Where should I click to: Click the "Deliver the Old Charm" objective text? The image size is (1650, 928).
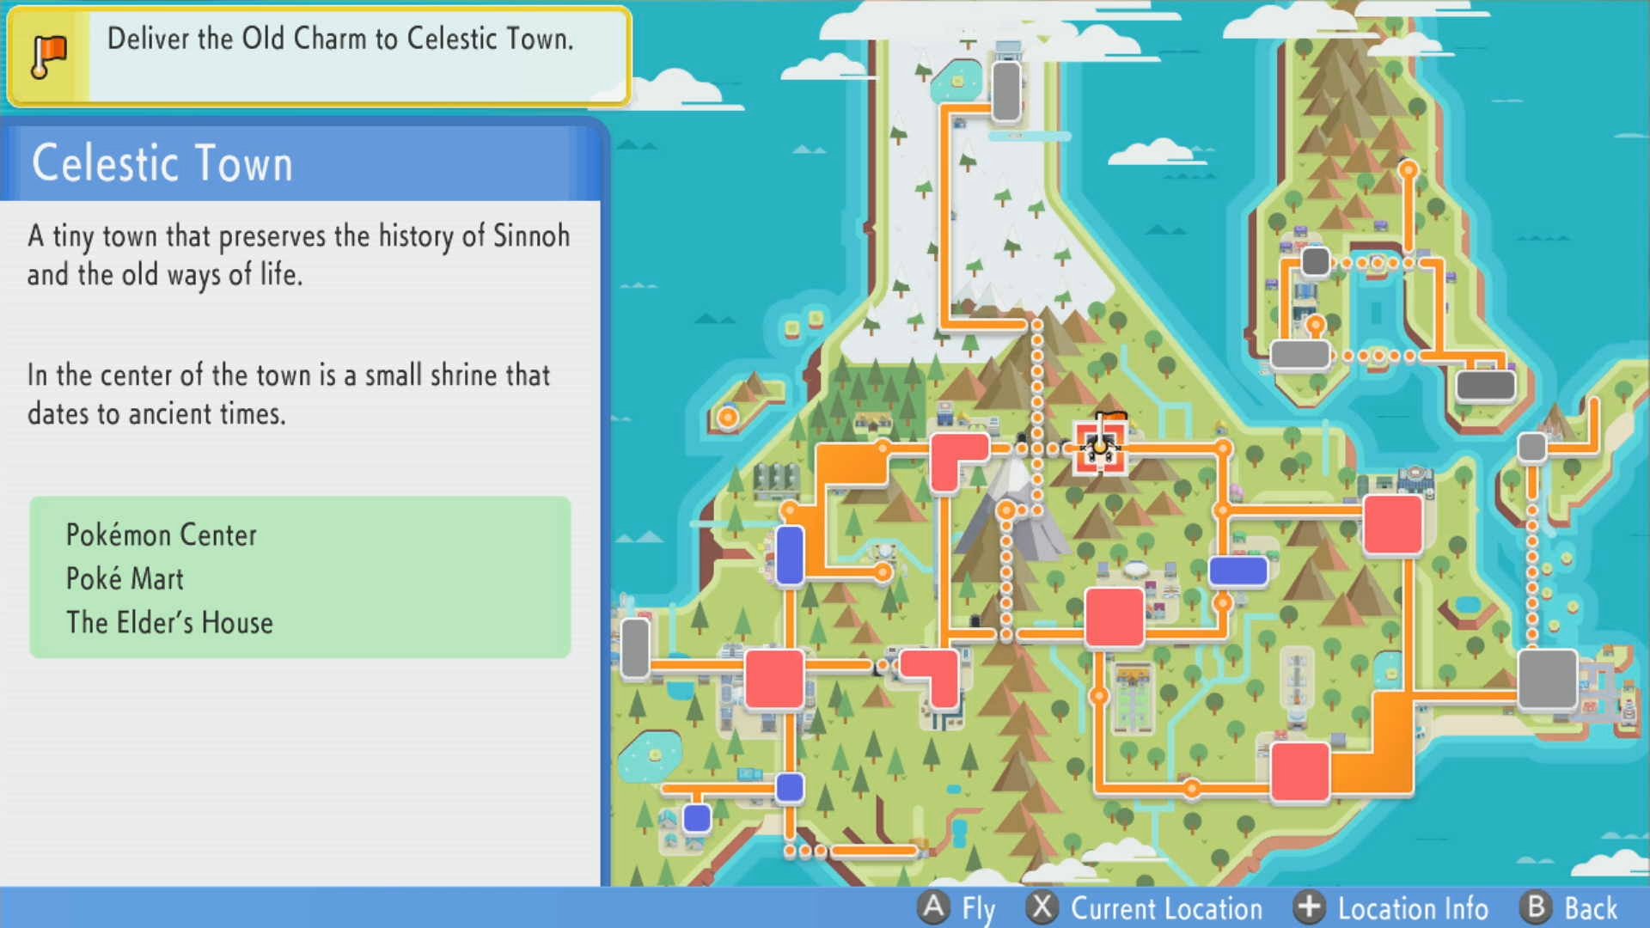[x=340, y=39]
